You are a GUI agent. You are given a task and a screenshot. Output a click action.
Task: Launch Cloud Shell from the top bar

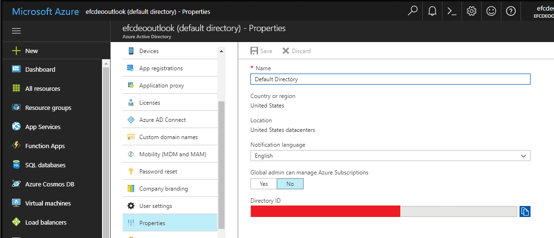(x=452, y=11)
